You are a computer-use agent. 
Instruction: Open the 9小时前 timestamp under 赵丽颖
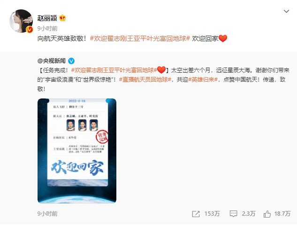point(47,29)
